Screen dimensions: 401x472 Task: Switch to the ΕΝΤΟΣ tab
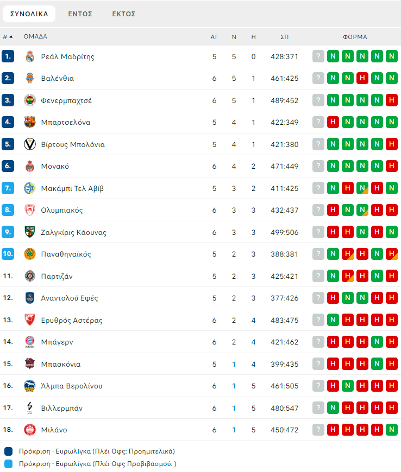pyautogui.click(x=80, y=14)
